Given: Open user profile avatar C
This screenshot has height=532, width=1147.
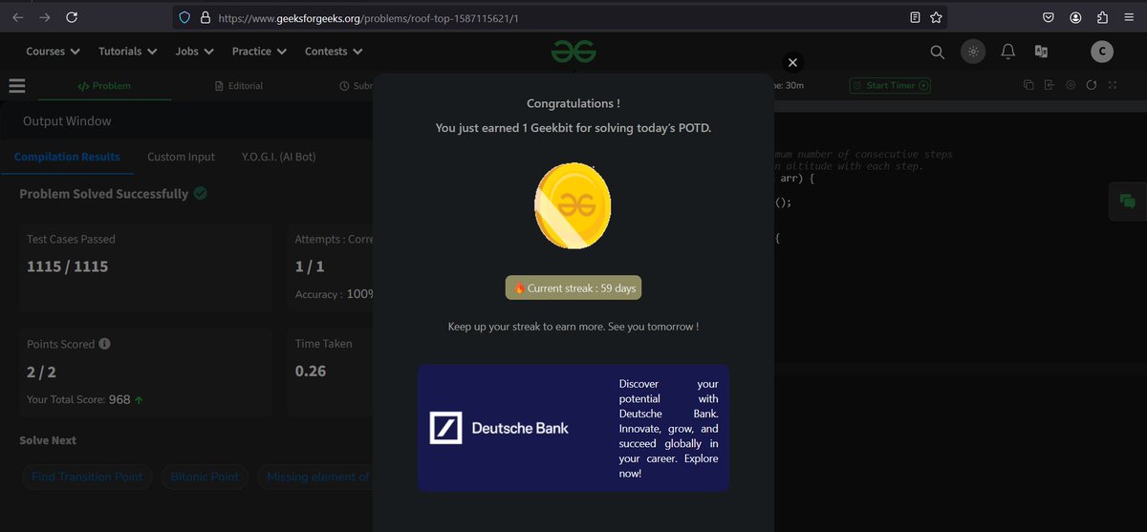Looking at the screenshot, I should coord(1102,52).
